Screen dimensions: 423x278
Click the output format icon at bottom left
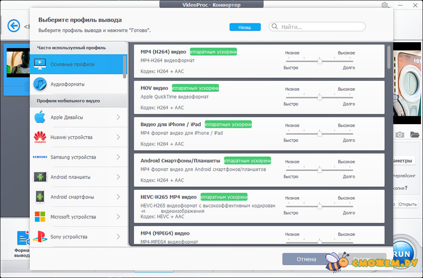coord(23,238)
